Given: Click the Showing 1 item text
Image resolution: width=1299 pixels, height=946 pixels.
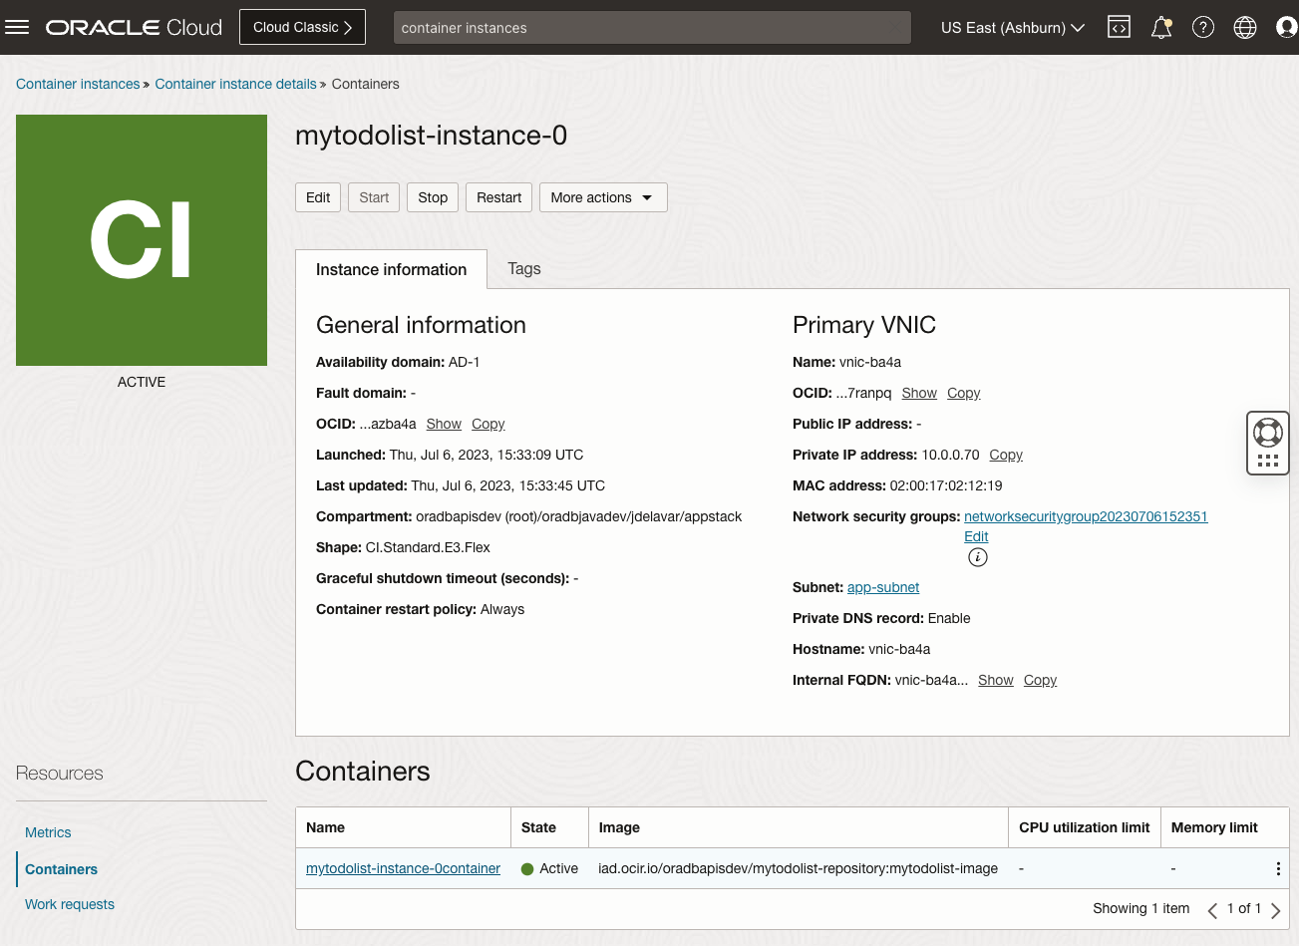Looking at the screenshot, I should (1140, 908).
